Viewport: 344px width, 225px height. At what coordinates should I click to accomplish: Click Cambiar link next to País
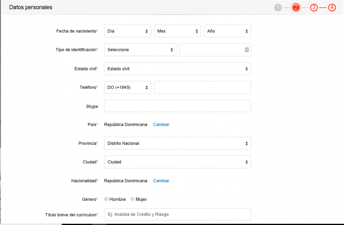161,125
